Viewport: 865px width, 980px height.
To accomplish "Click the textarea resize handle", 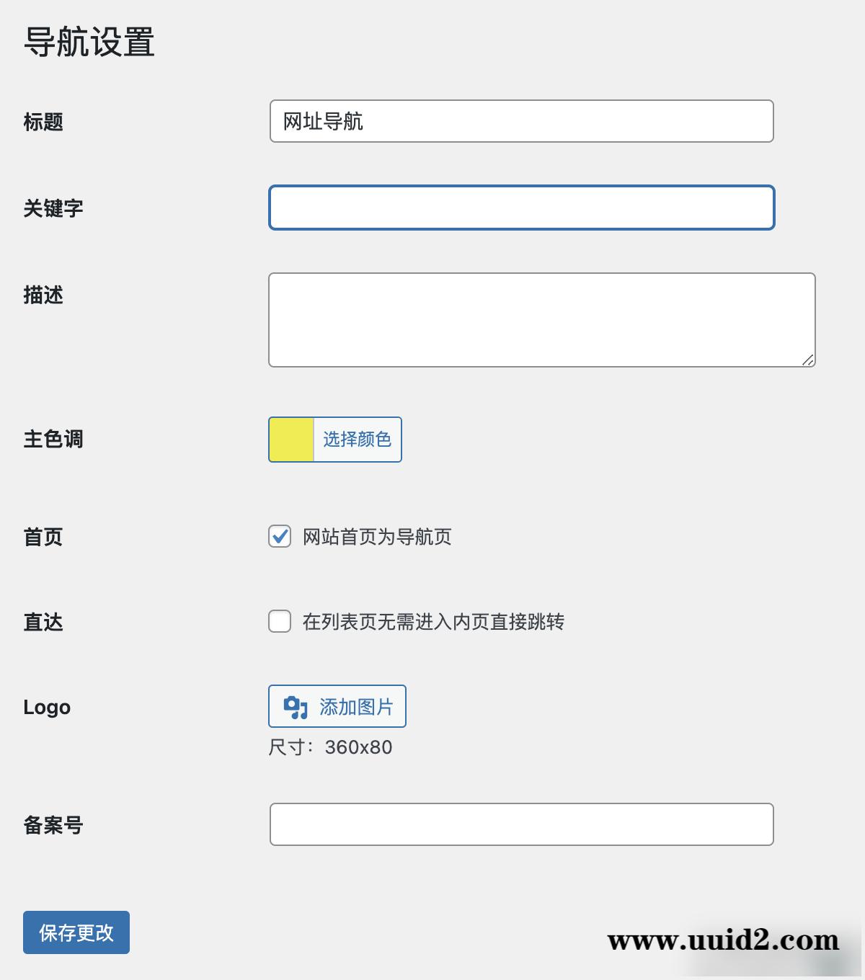I will pyautogui.click(x=809, y=360).
